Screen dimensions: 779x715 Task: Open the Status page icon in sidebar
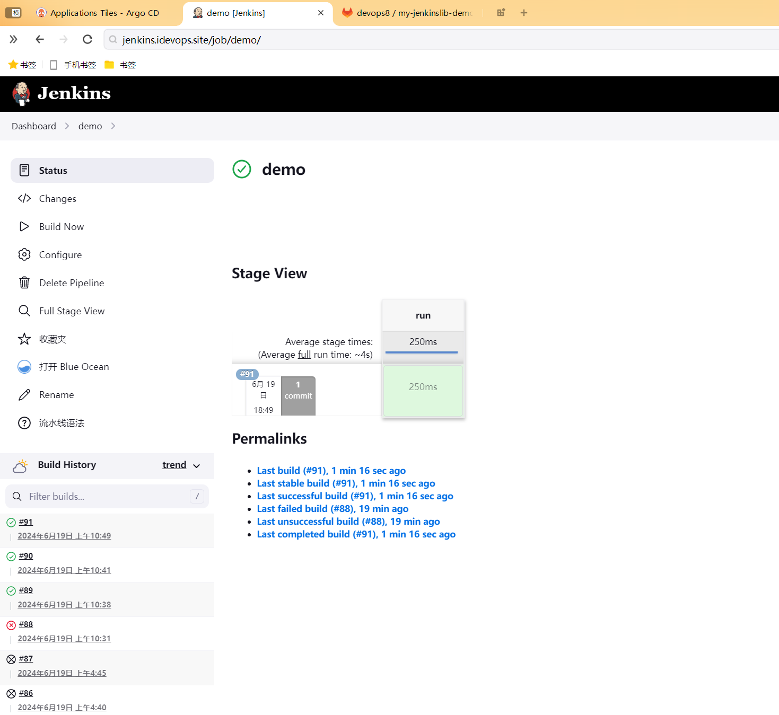(x=24, y=170)
